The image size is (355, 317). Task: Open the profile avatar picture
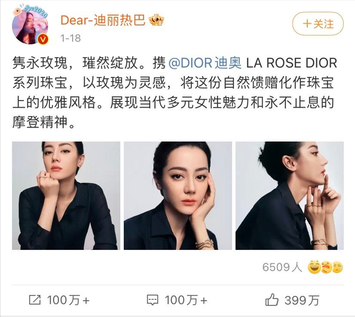pos(30,25)
